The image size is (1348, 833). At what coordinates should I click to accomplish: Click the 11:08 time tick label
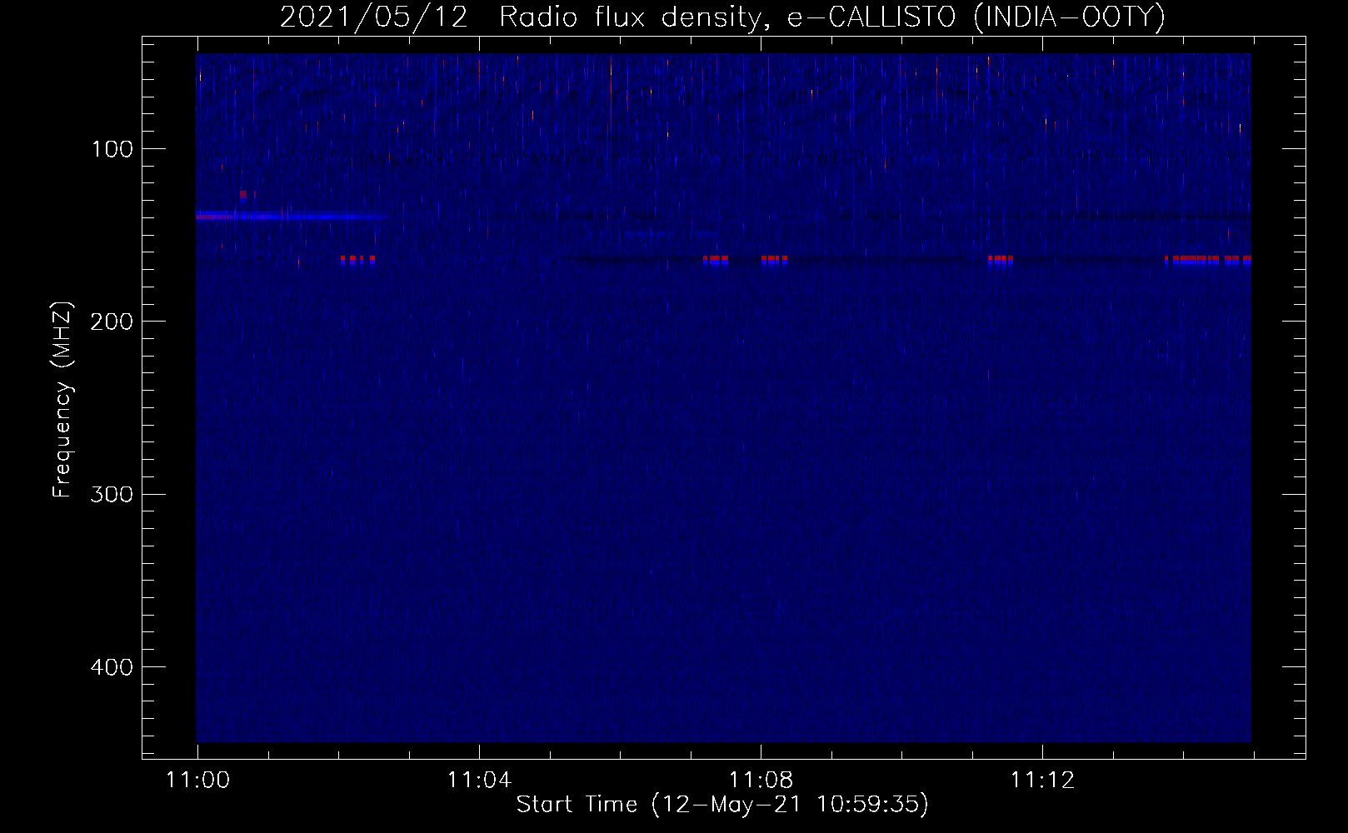[761, 781]
